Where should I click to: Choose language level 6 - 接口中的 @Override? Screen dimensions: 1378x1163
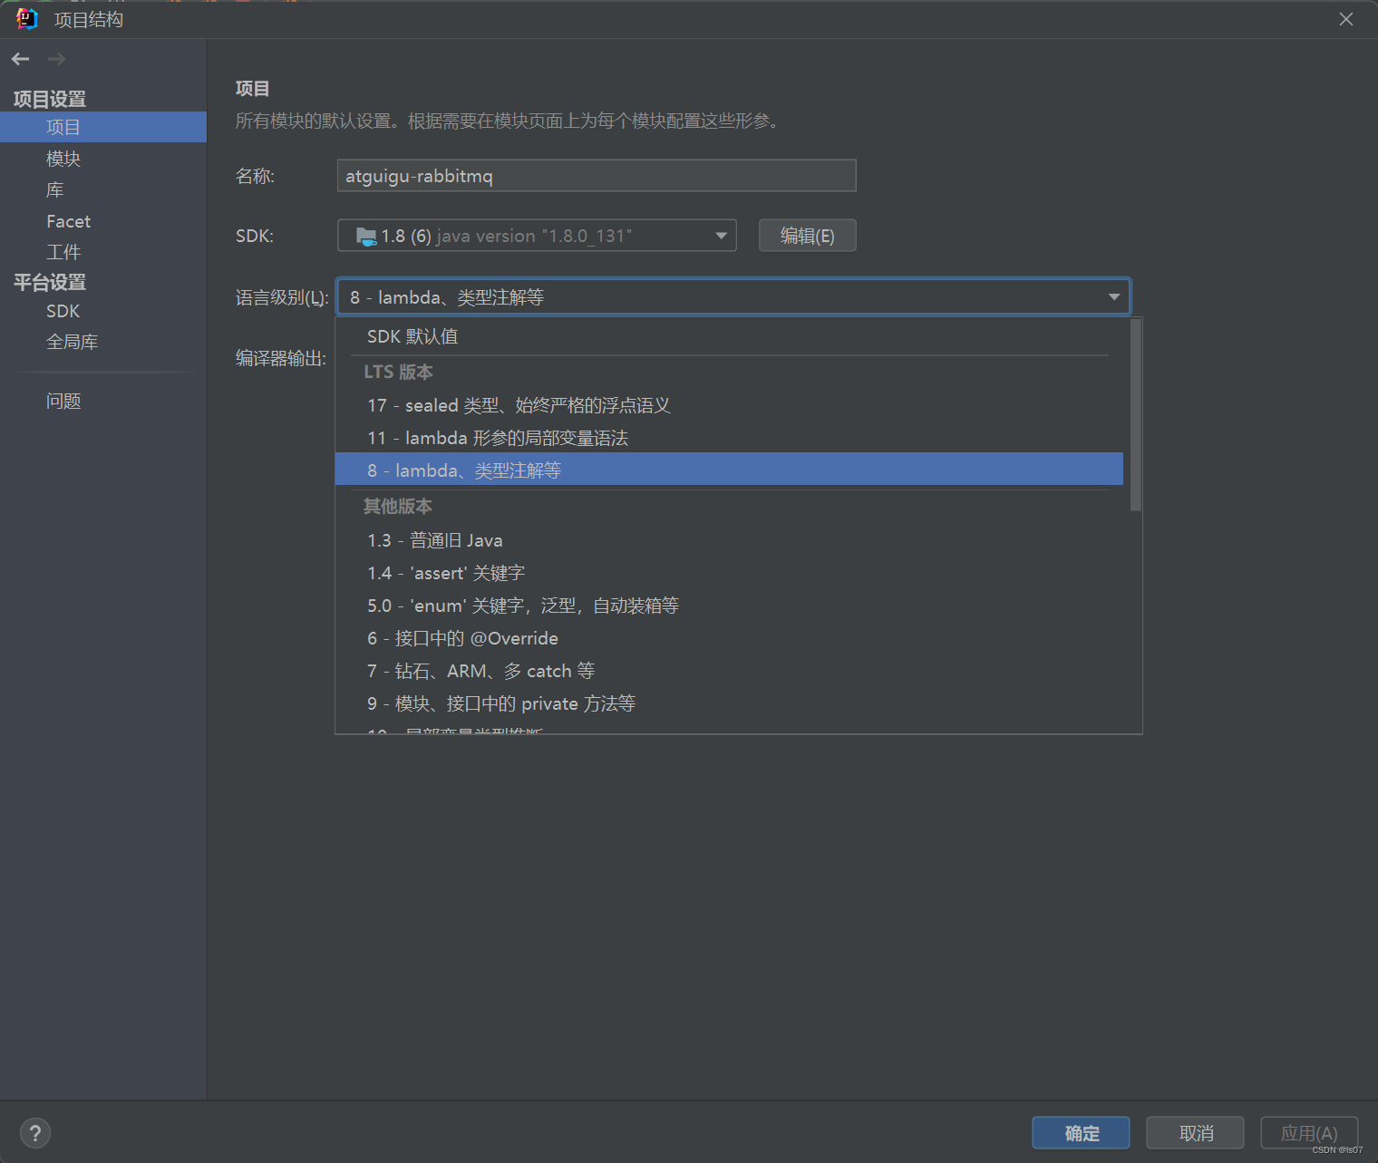pyautogui.click(x=729, y=638)
